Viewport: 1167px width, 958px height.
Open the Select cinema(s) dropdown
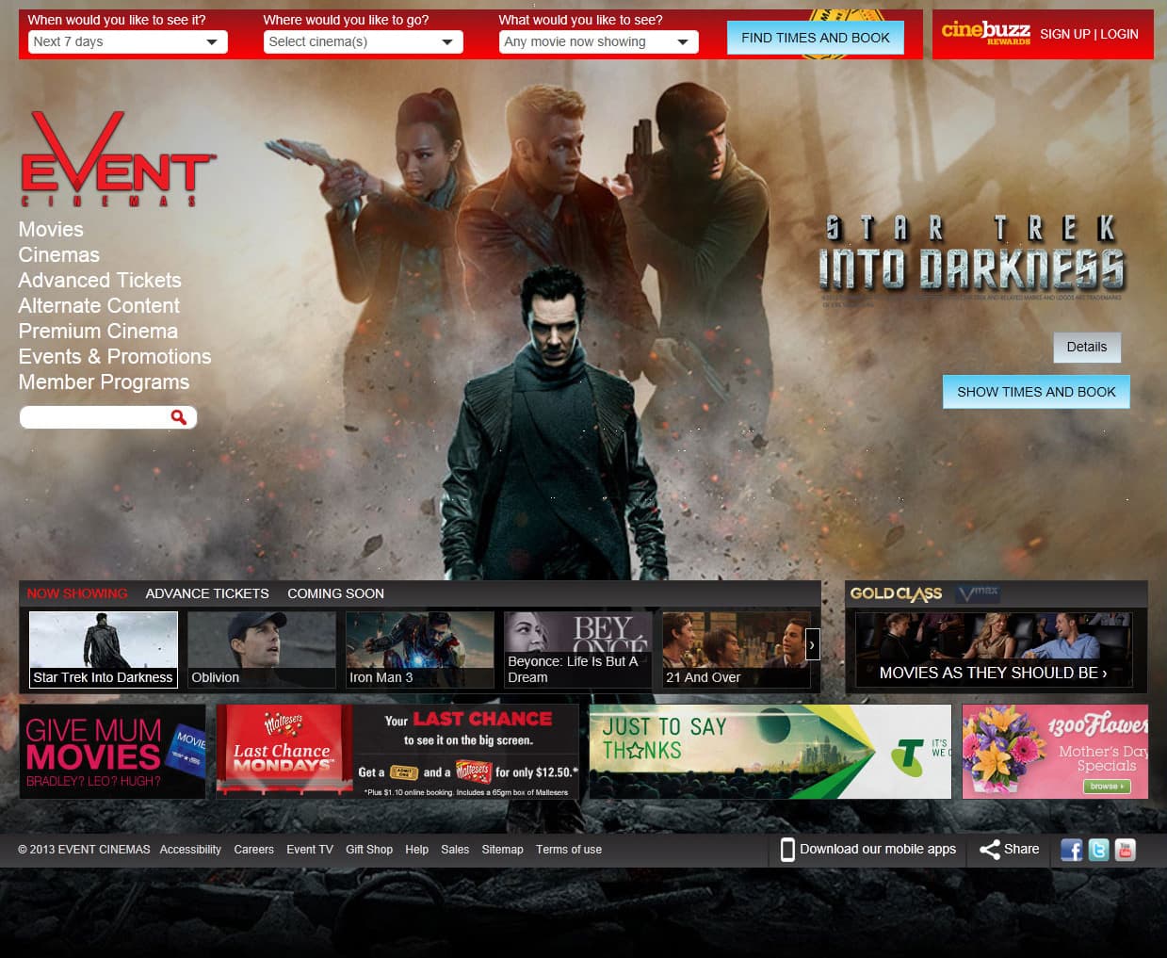(x=363, y=41)
